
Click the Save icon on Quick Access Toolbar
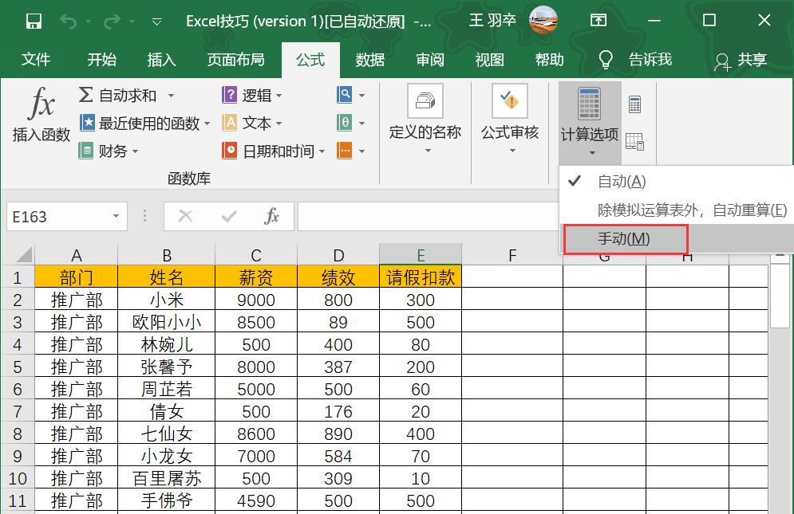coord(33,21)
